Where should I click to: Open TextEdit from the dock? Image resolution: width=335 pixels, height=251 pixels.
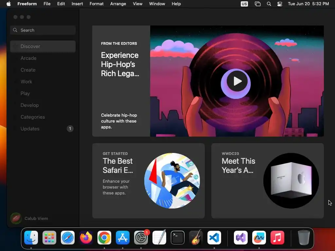coord(159,238)
